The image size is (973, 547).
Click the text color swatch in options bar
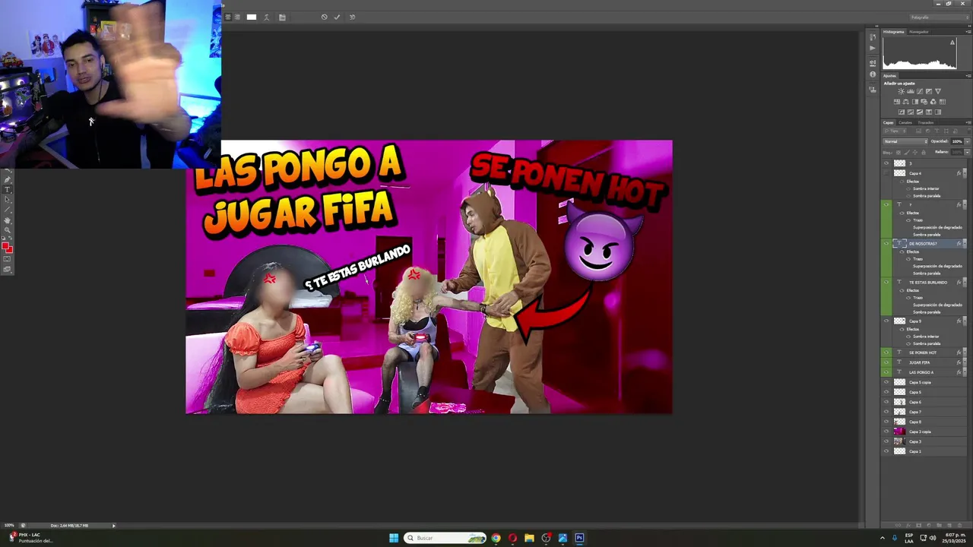pyautogui.click(x=252, y=17)
